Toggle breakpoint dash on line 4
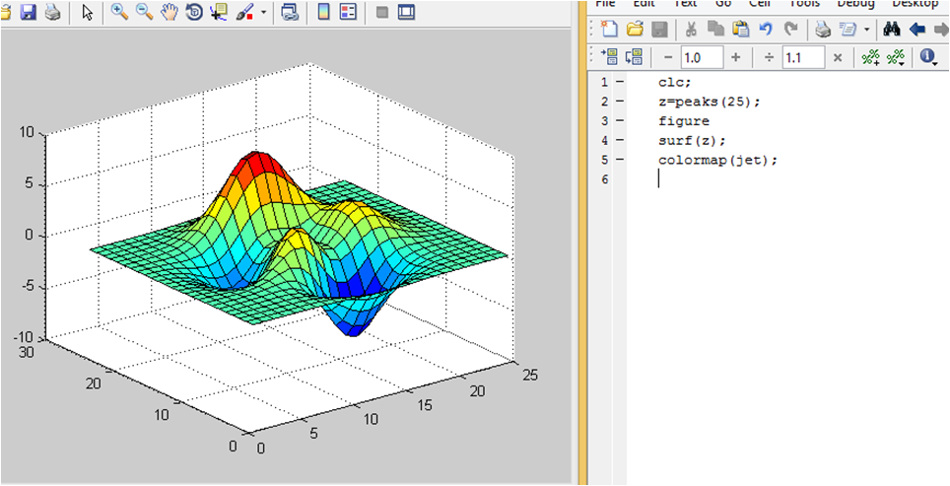This screenshot has width=950, height=486. [x=619, y=141]
